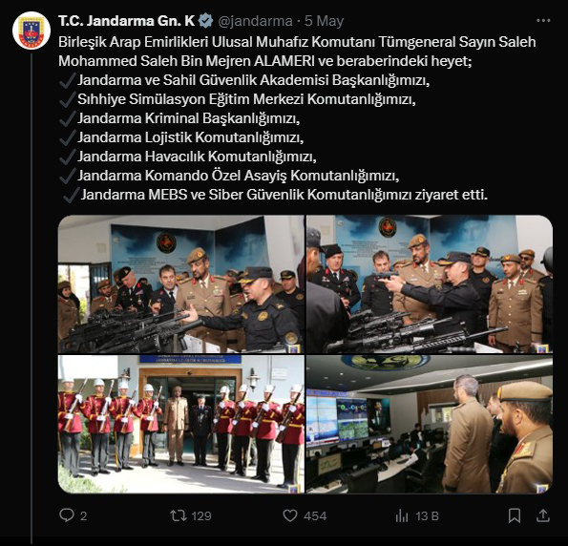Open bottom-left photo of red-uniformed honor guard
This screenshot has width=568, height=546.
tap(181, 424)
